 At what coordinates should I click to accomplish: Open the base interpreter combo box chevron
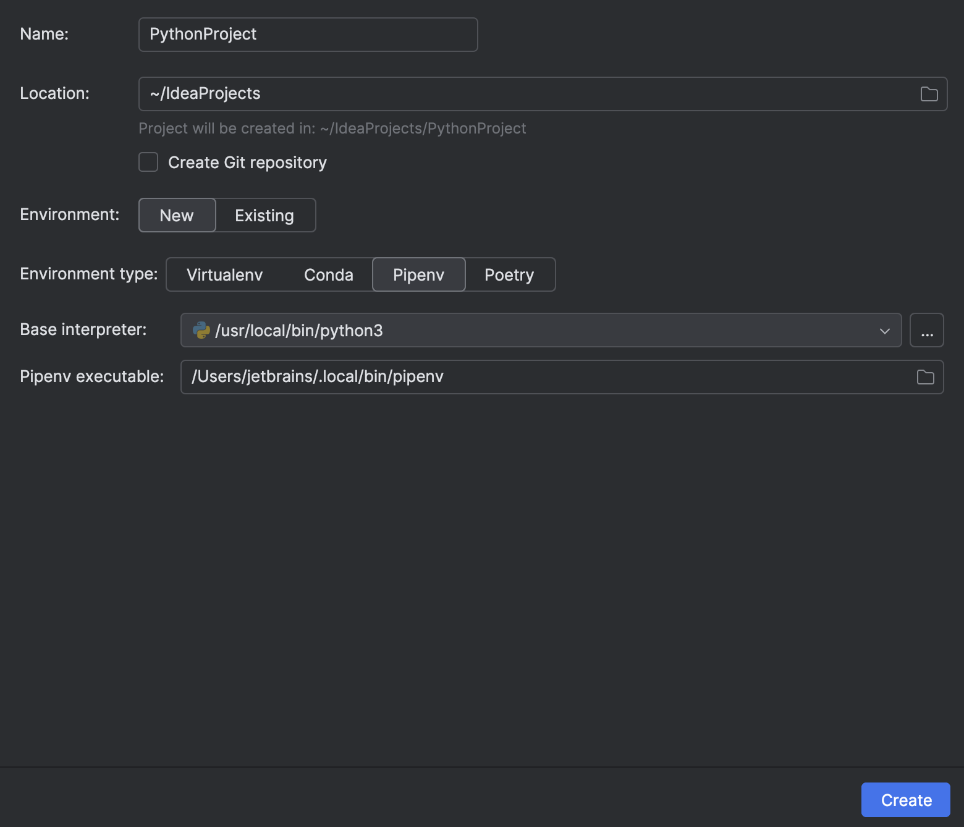click(x=885, y=331)
